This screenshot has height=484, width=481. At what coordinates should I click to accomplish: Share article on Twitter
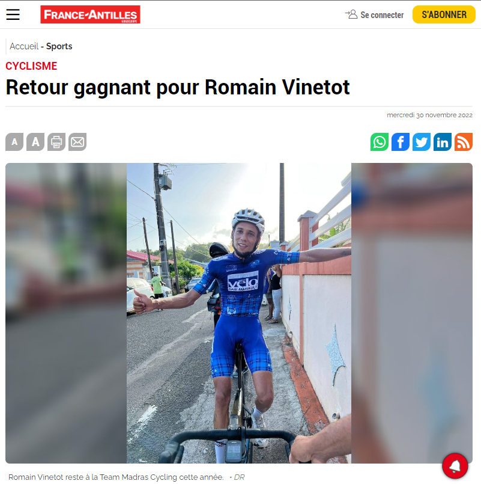pyautogui.click(x=421, y=142)
